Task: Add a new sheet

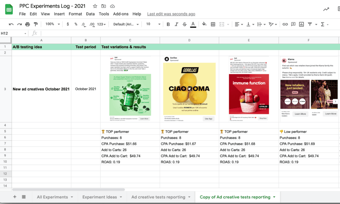Action: 15,197
